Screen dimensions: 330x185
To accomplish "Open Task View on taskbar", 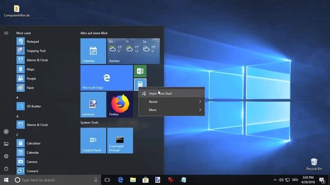I will coord(107,180).
